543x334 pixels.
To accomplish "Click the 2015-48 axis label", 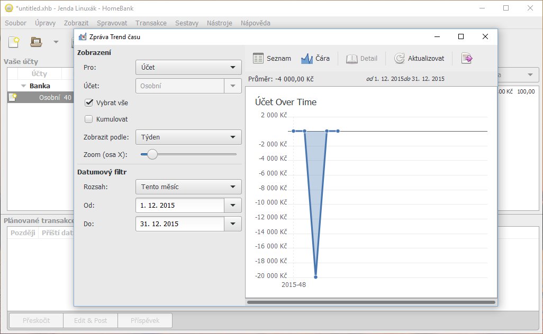I will [294, 284].
